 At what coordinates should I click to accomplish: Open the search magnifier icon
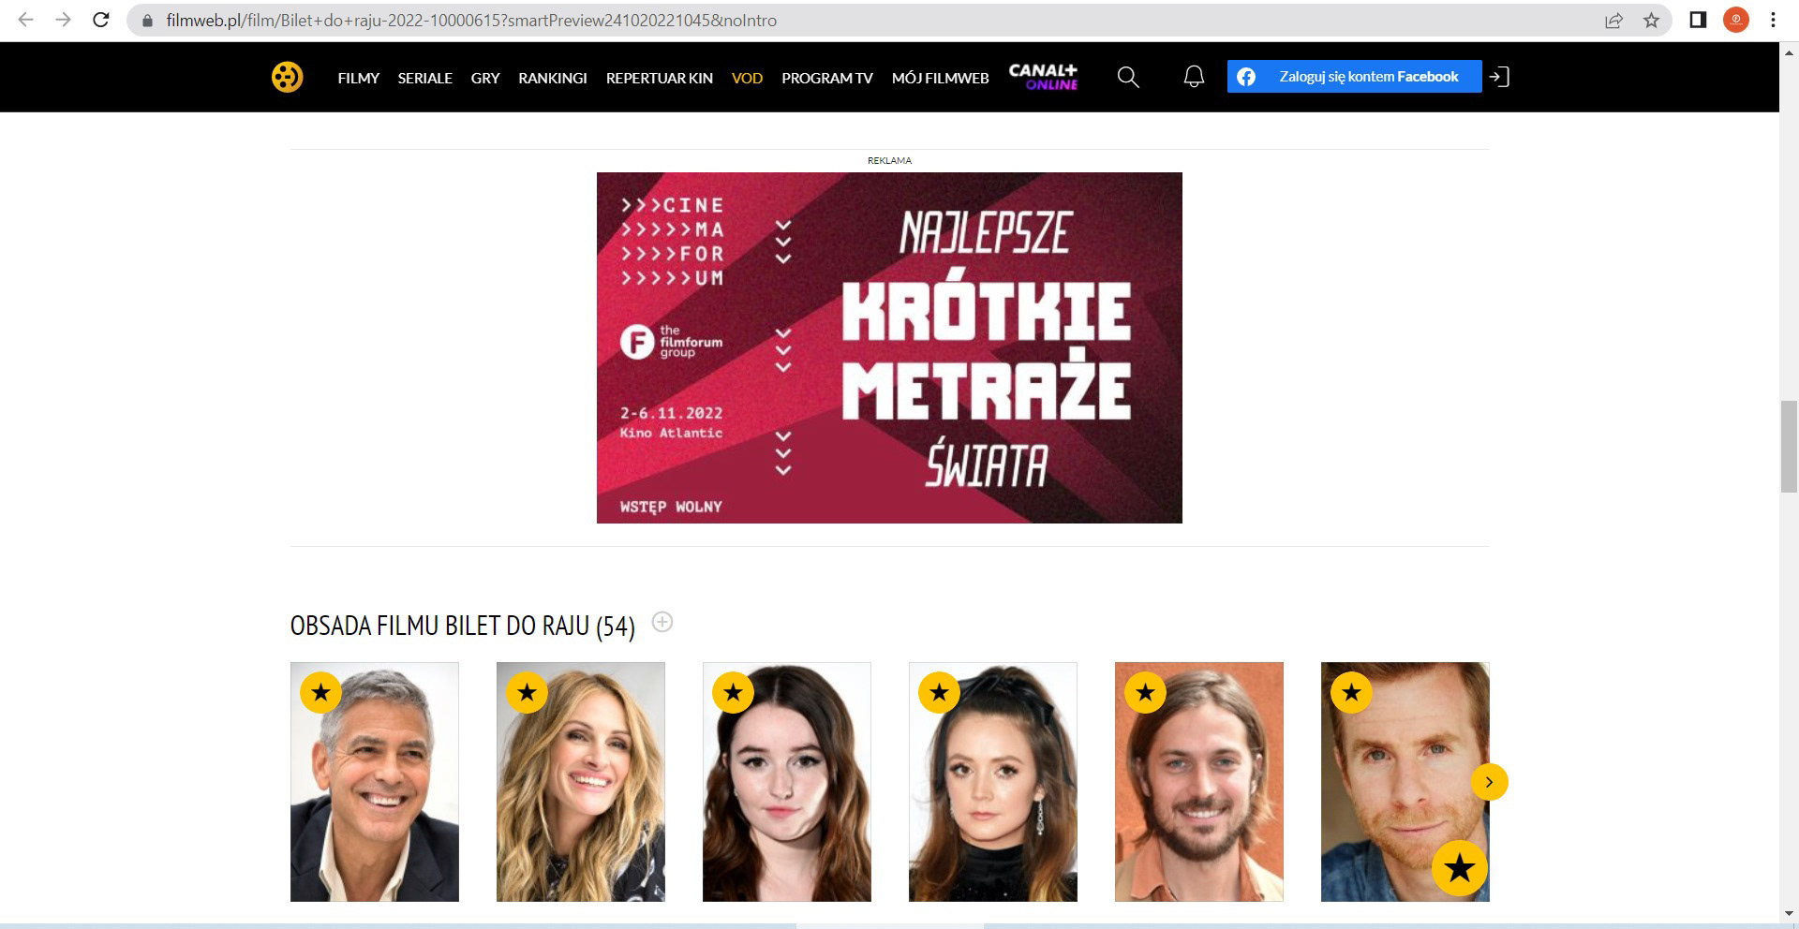click(x=1128, y=77)
